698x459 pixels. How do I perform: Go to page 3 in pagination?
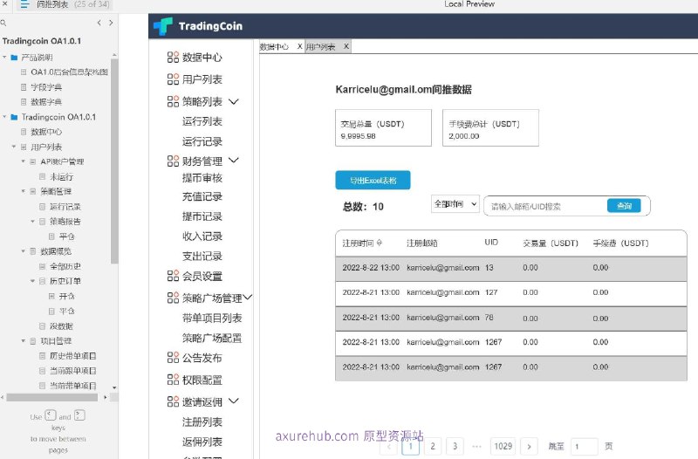point(455,446)
